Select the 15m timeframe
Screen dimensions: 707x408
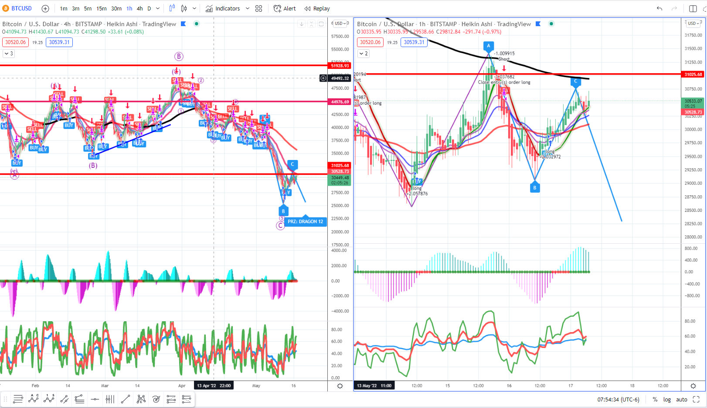(102, 8)
